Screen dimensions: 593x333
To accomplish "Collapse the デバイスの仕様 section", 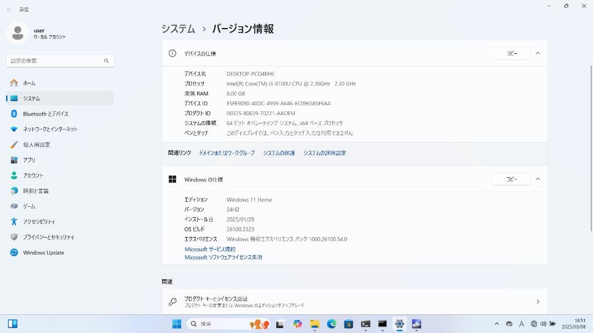I will coord(538,53).
